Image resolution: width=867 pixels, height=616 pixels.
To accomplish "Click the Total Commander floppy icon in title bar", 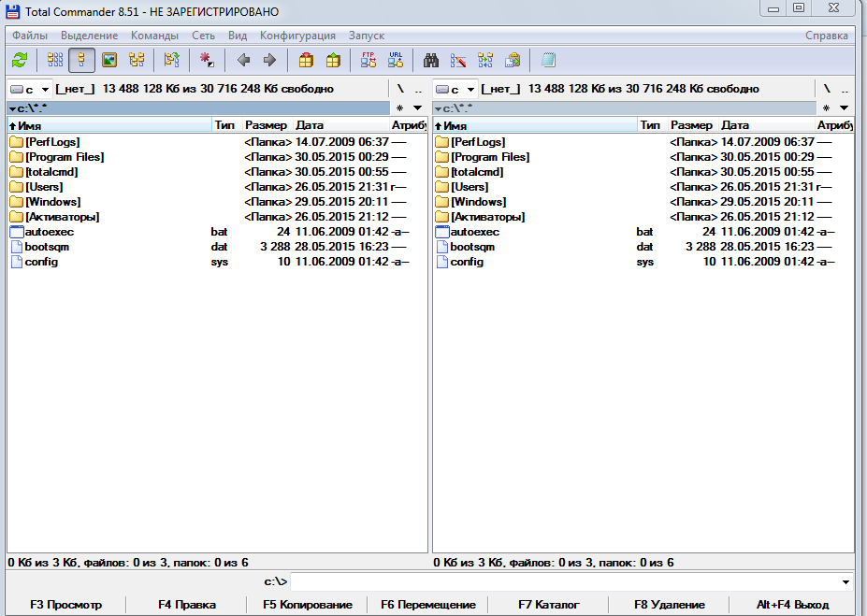I will [13, 11].
